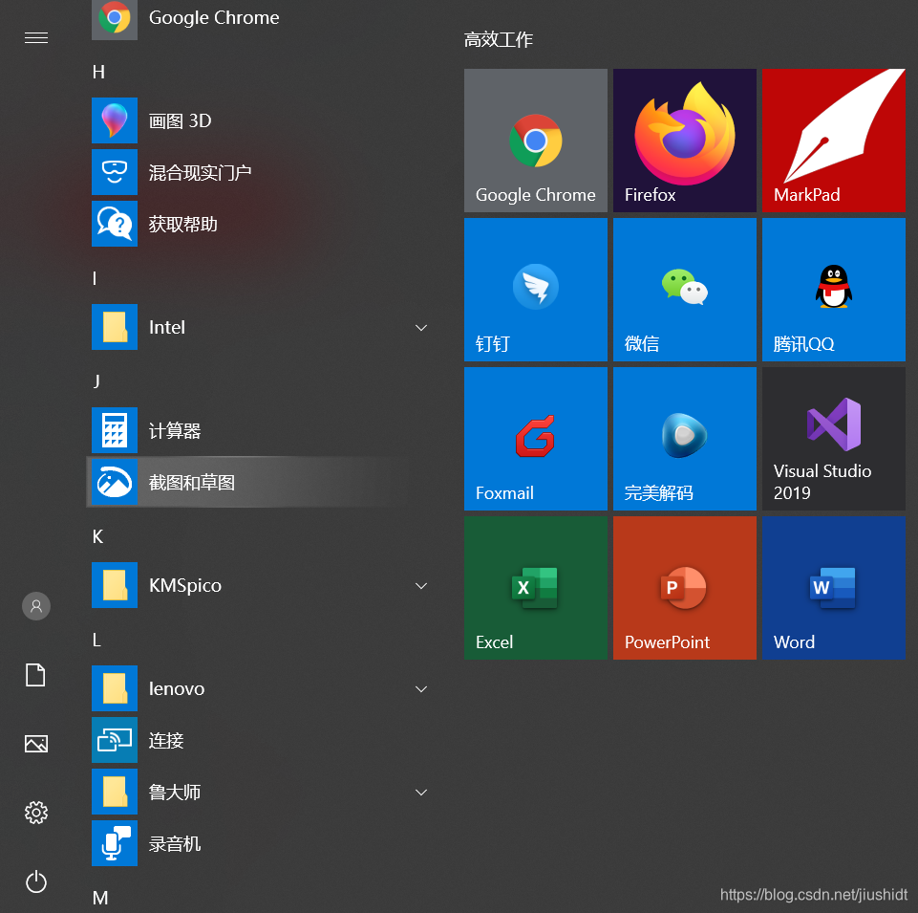The width and height of the screenshot is (918, 913).
Task: Expand the lenovo folder chevron
Action: coord(421,688)
